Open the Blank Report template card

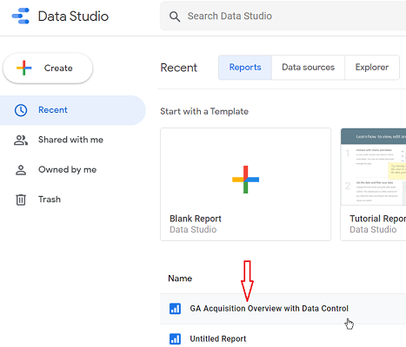coord(245,184)
